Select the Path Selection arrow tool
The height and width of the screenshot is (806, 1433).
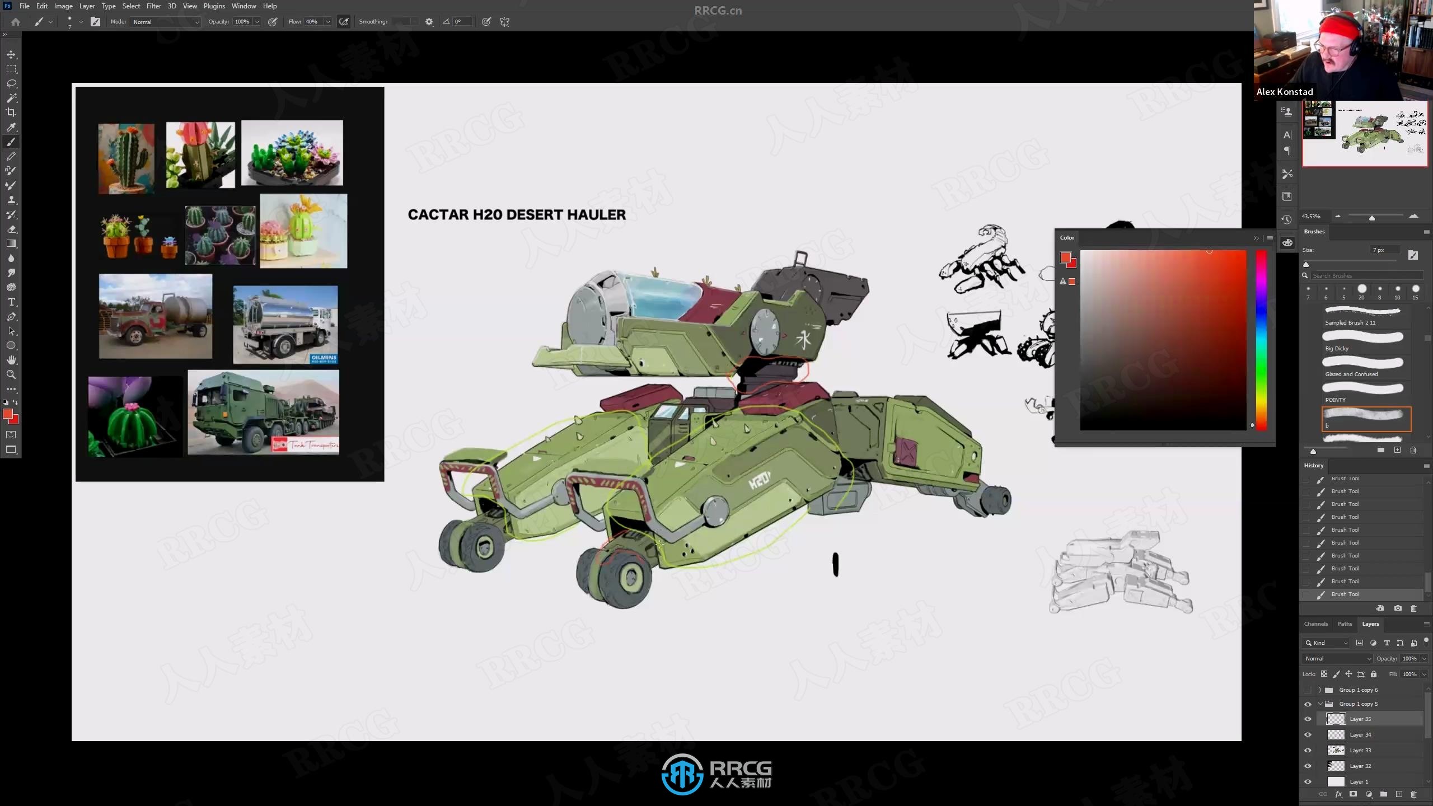(x=11, y=331)
